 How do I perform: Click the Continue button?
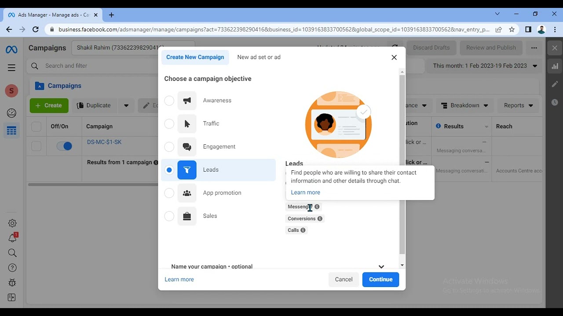click(x=381, y=280)
